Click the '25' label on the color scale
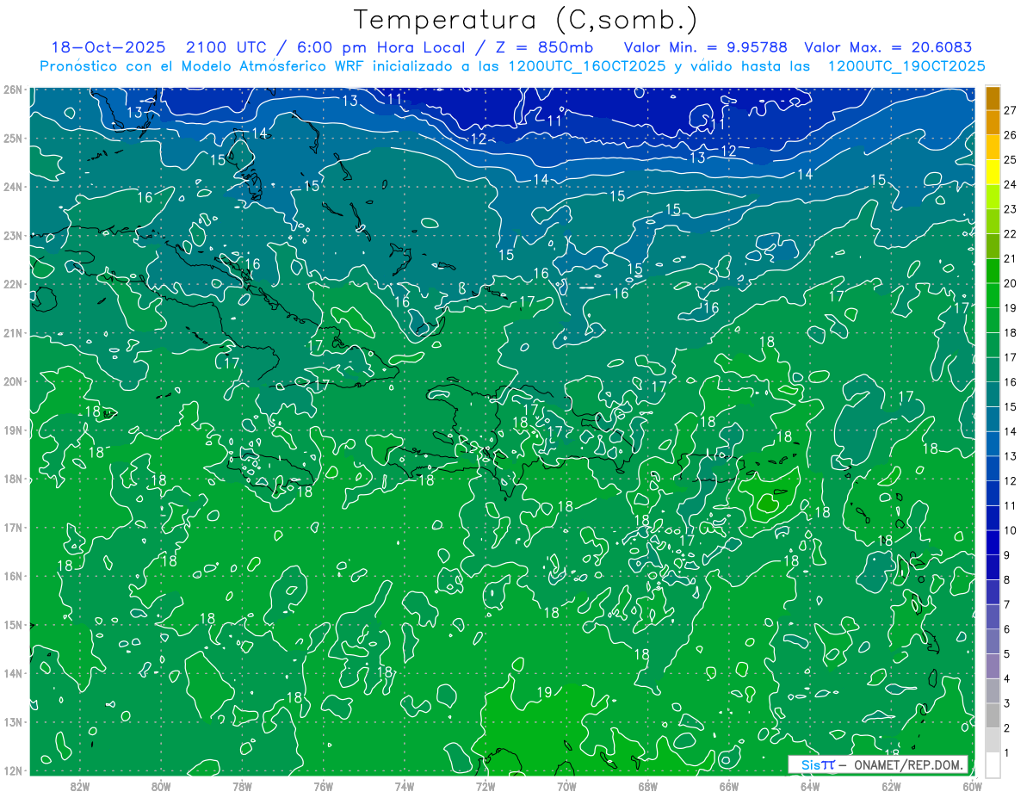 1011,159
